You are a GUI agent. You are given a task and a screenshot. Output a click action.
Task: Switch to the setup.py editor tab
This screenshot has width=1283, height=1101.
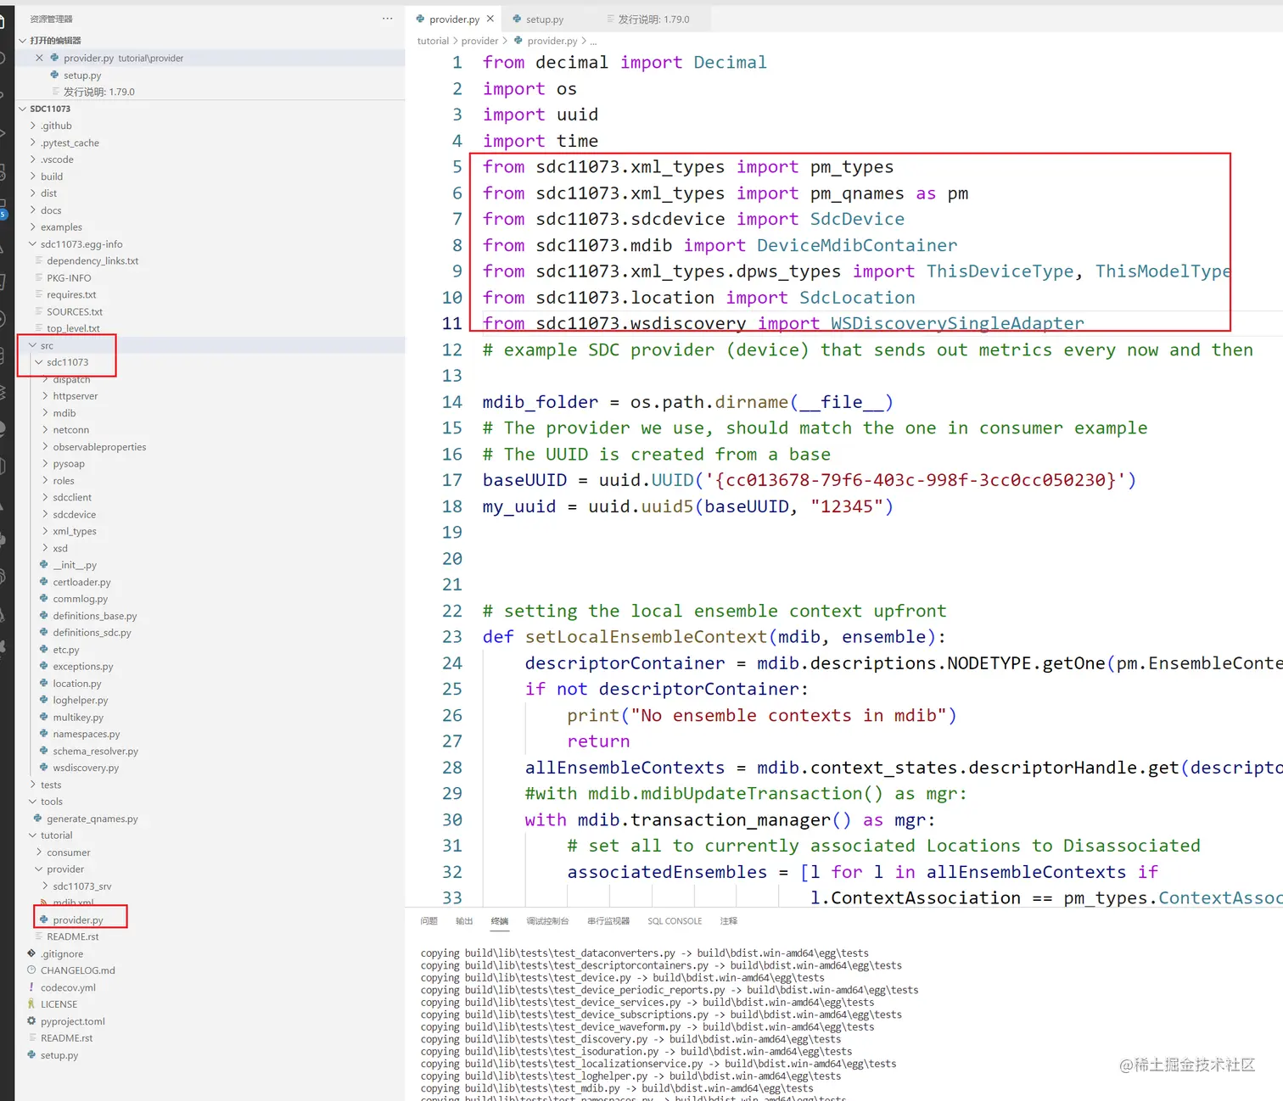[544, 19]
